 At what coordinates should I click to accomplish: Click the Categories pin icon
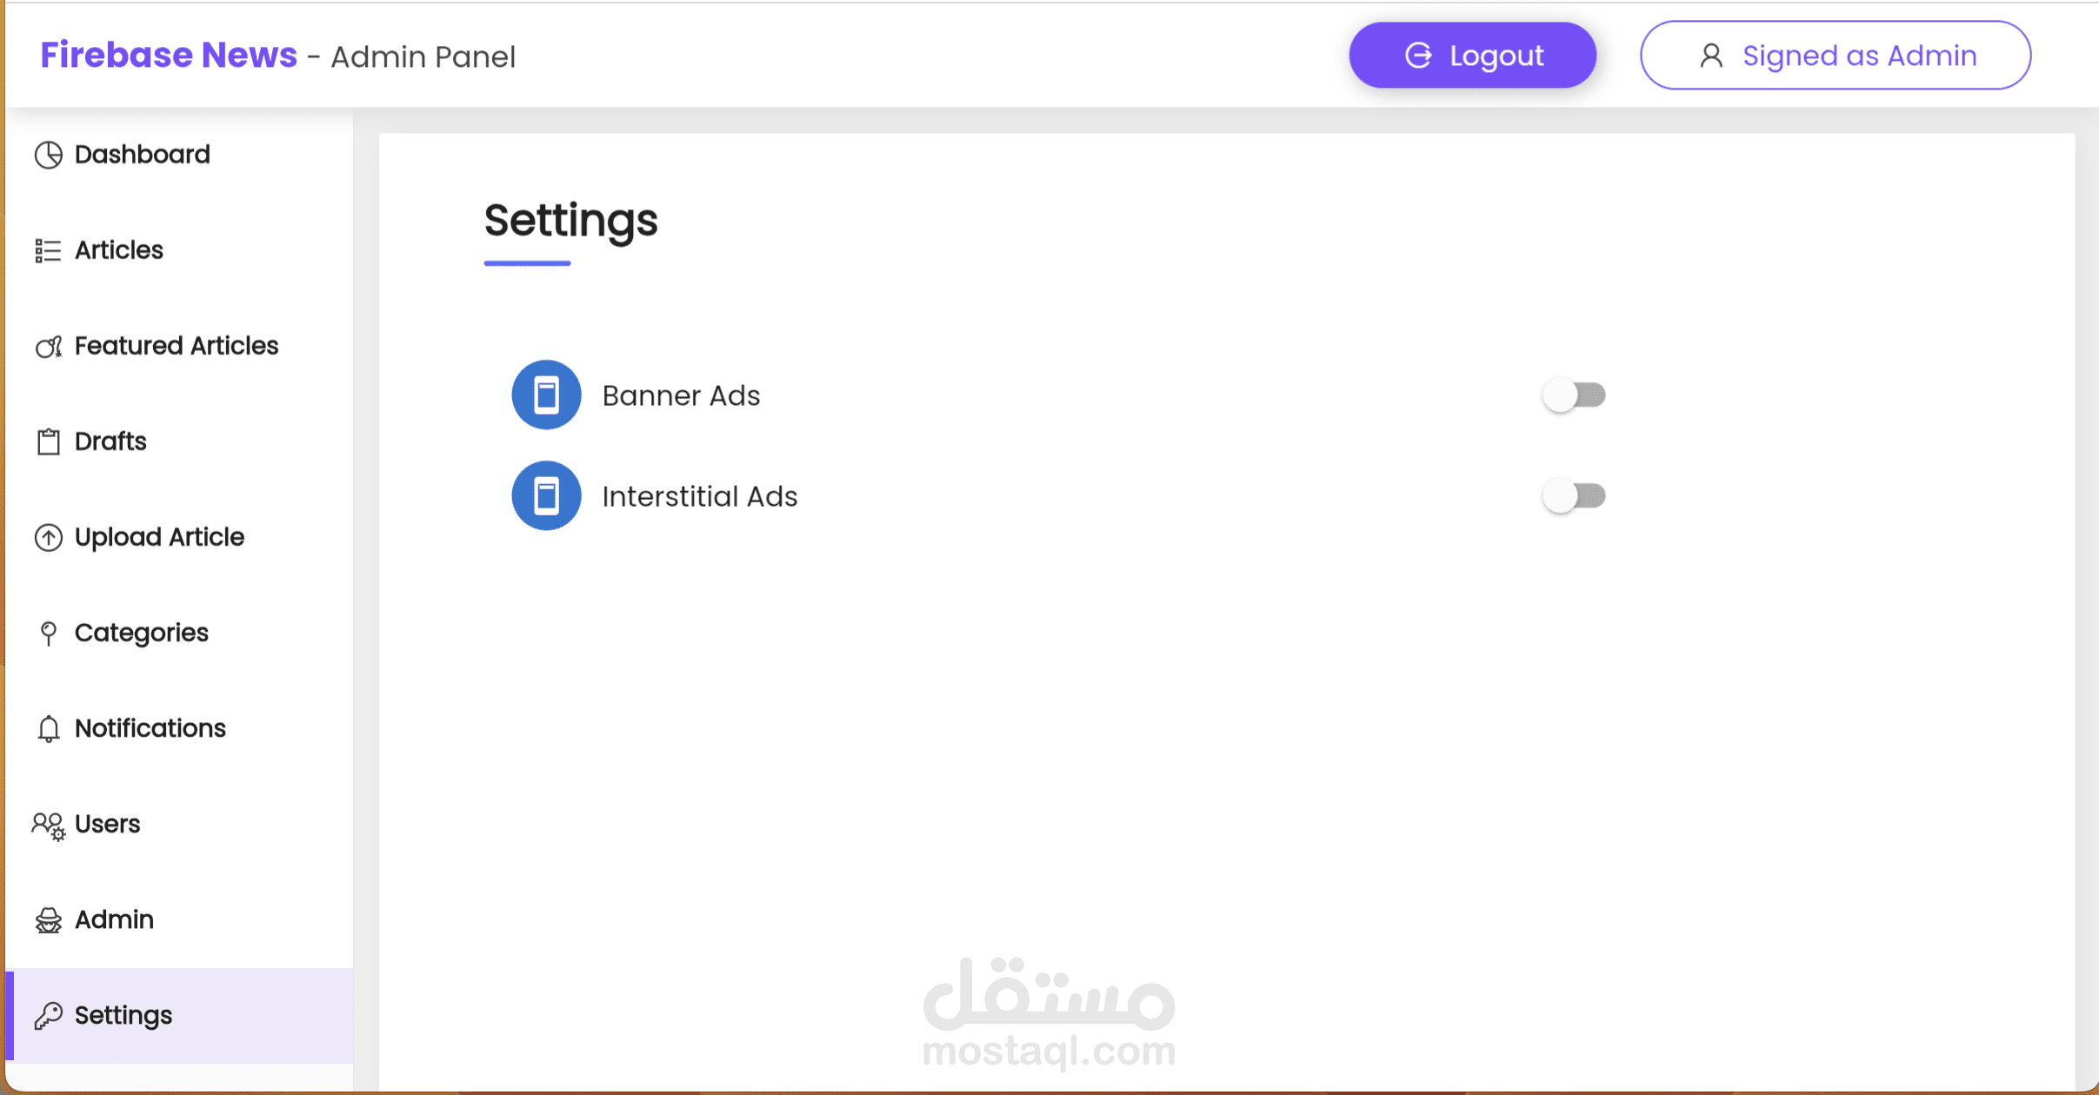49,633
